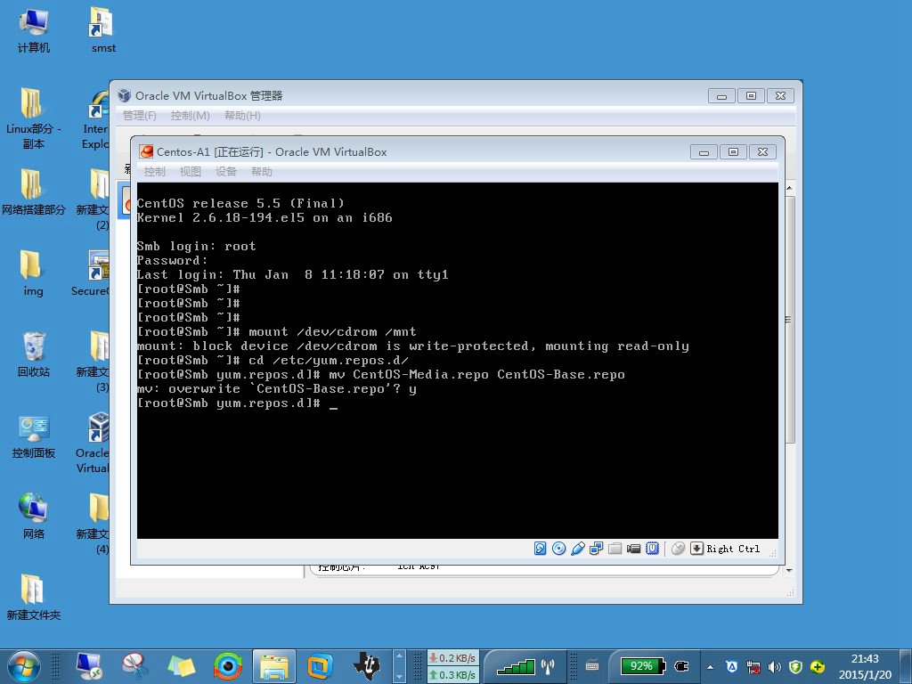Click the download speed 0.2 KB/s indicator
The width and height of the screenshot is (912, 684).
[x=452, y=658]
